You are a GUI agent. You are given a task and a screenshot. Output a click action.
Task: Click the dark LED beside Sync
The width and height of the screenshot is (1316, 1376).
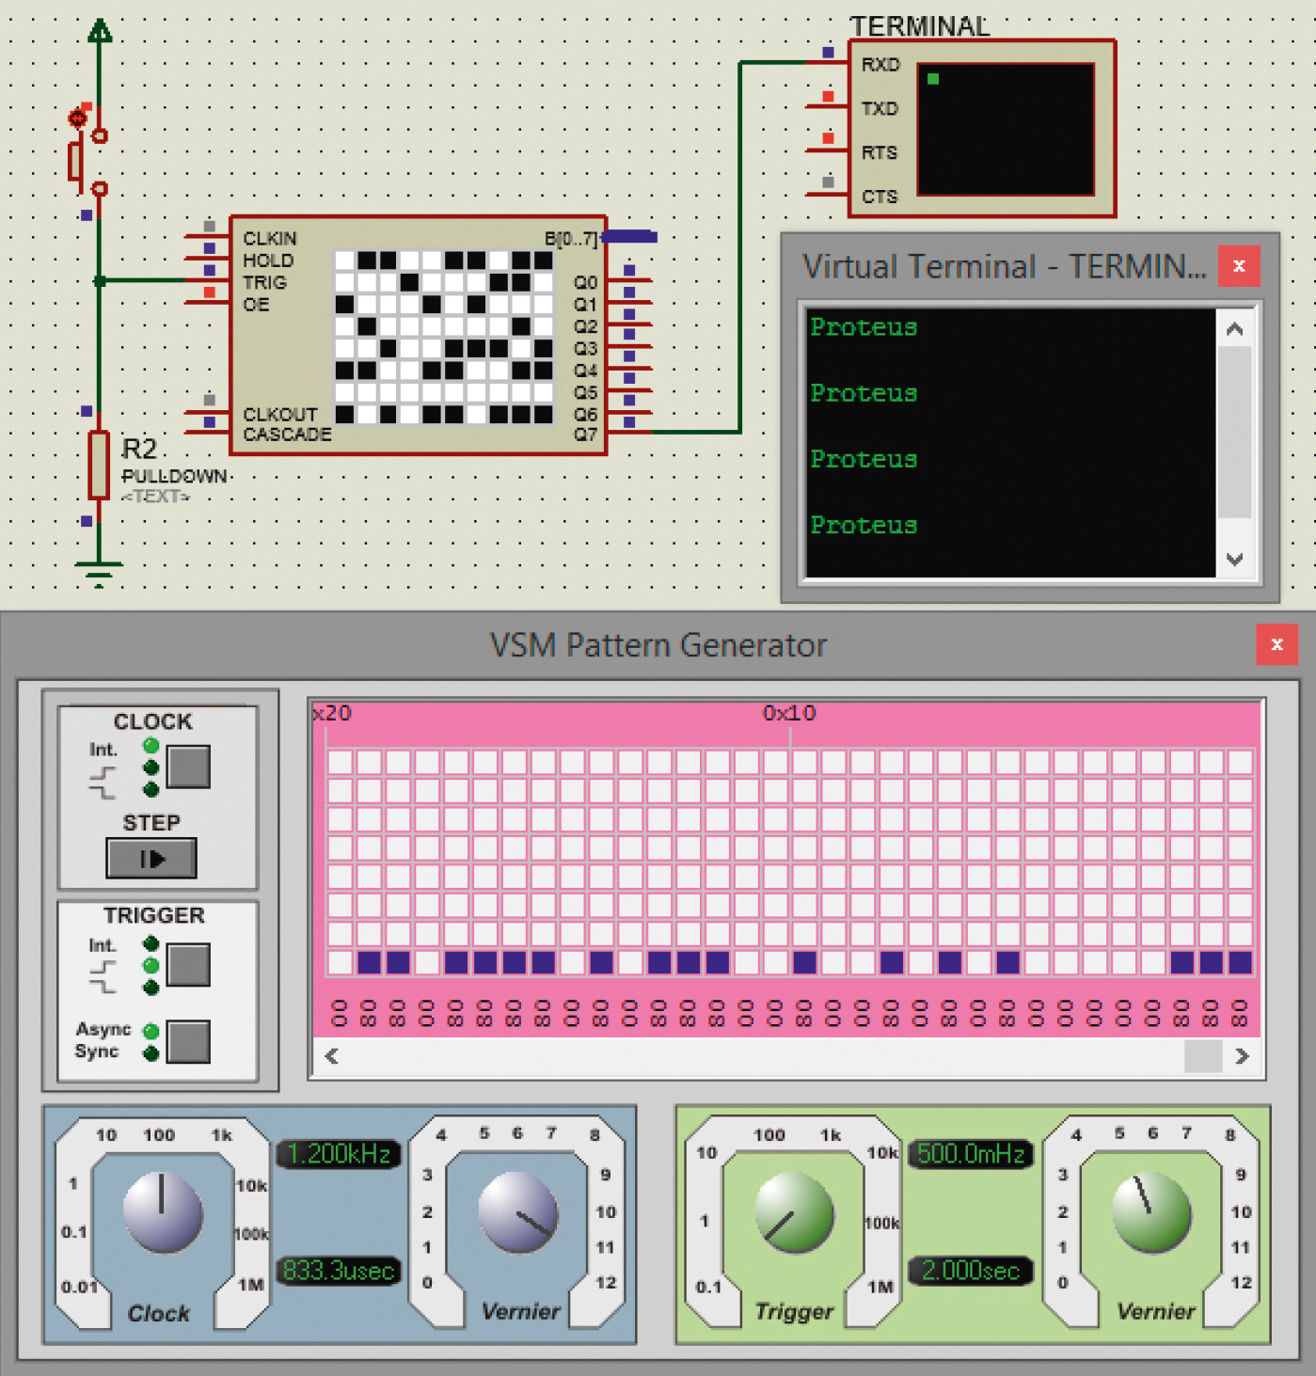coord(151,1052)
